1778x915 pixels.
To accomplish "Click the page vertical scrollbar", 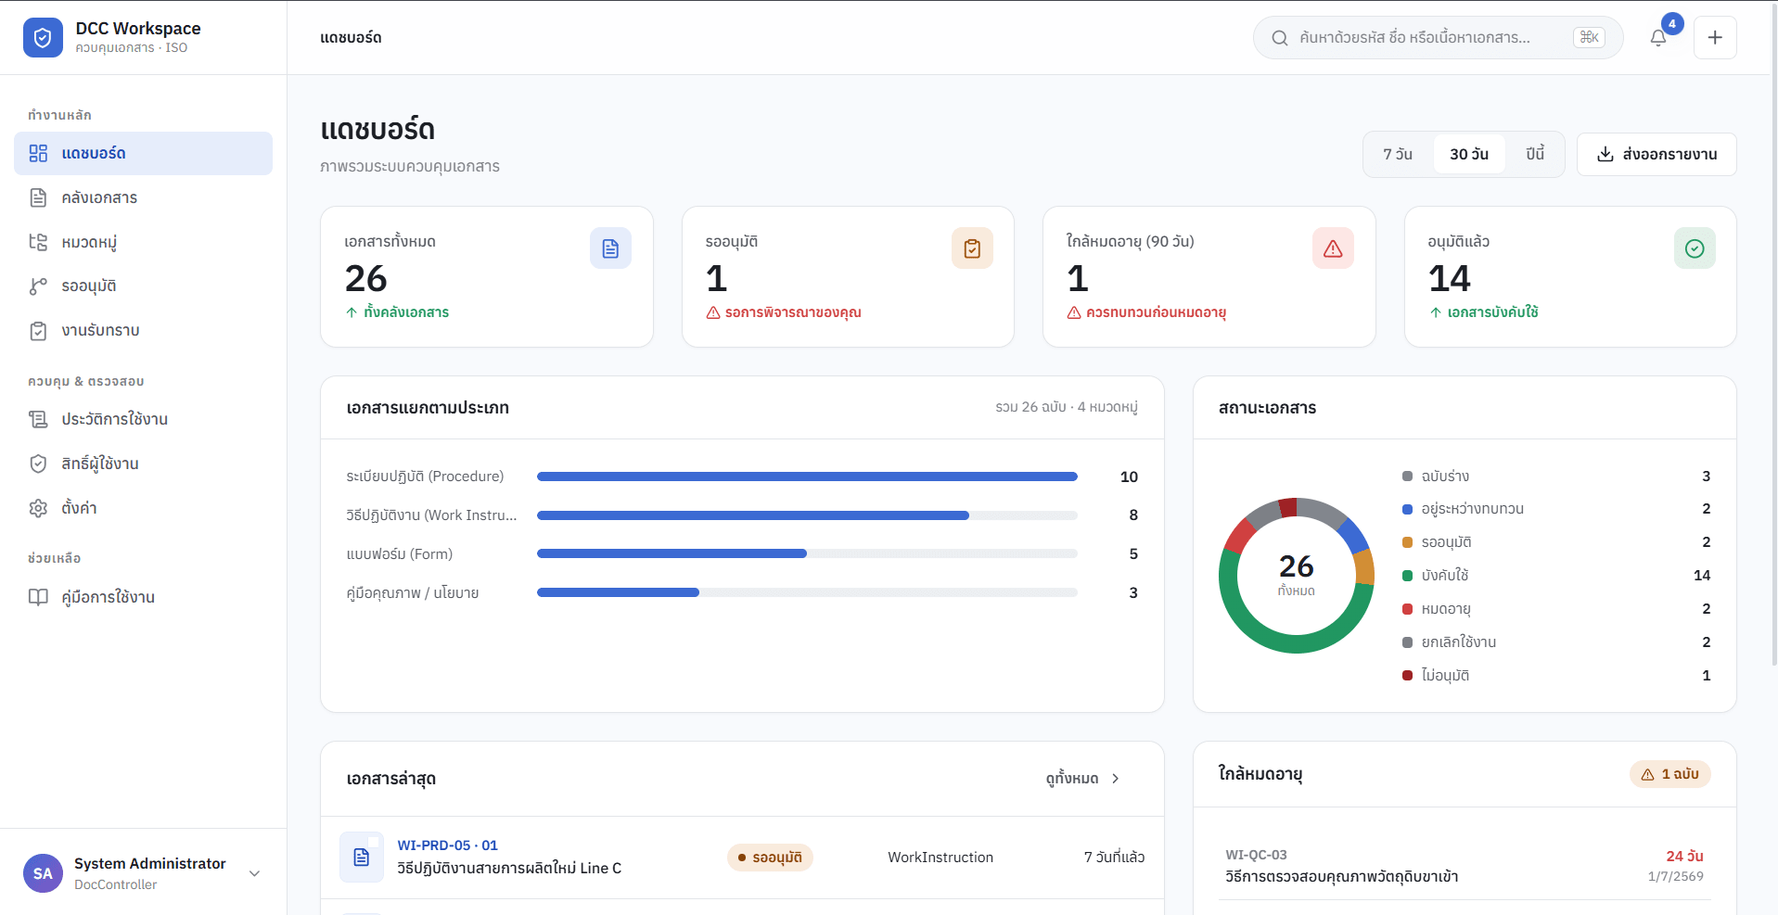I will 1774,334.
